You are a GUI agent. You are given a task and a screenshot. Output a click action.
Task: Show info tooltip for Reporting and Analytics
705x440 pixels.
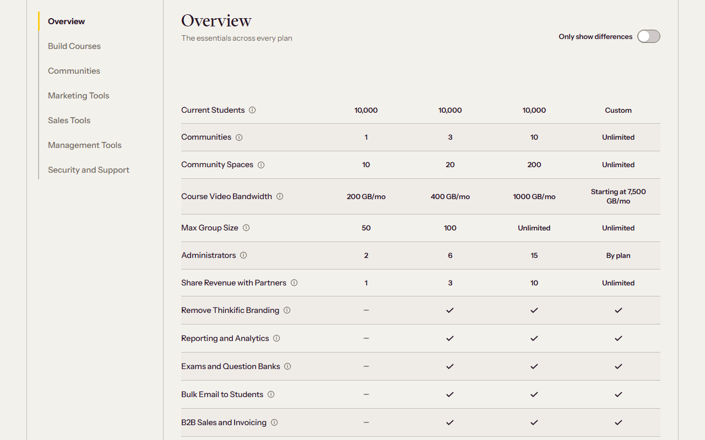click(x=276, y=338)
